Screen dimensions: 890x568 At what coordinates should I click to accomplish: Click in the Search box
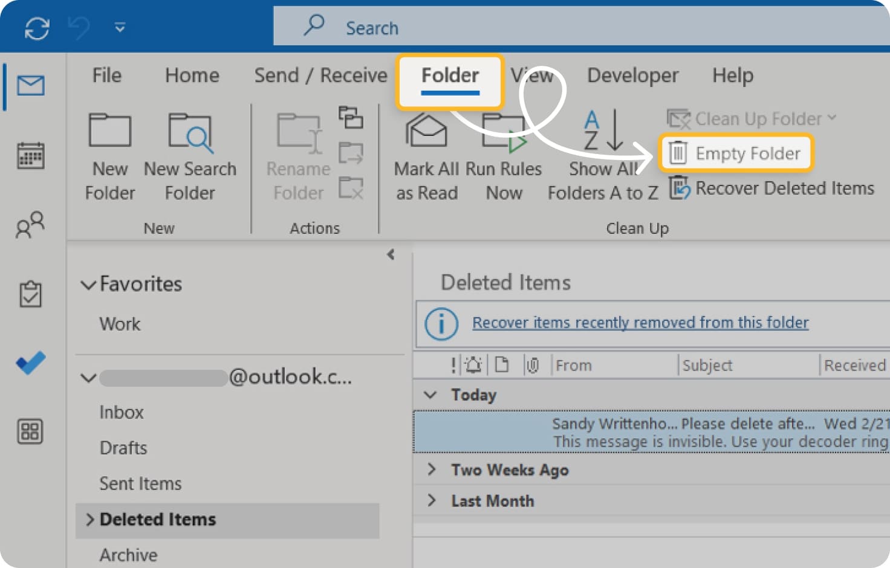tap(544, 28)
